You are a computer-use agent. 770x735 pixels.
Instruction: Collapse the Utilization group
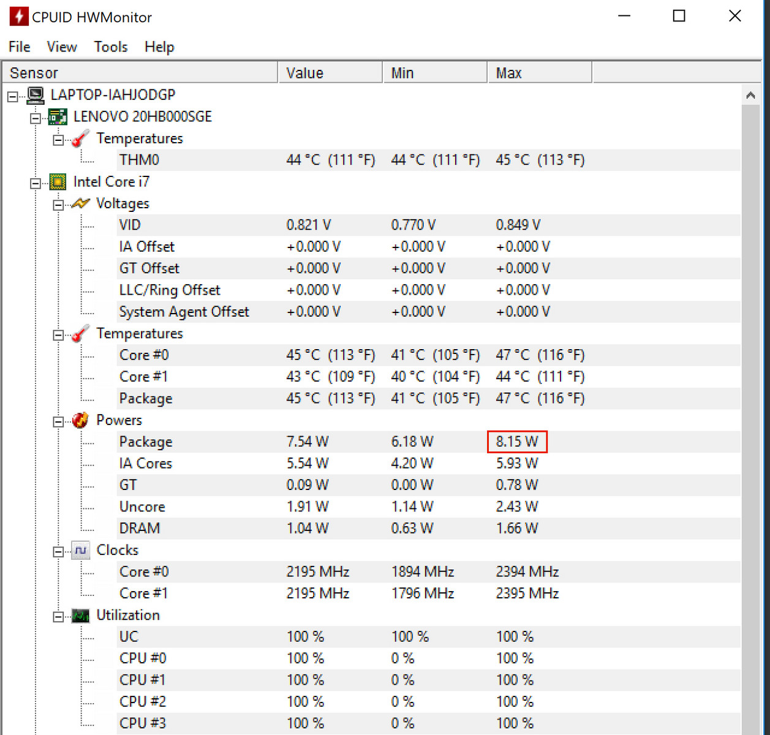(58, 617)
